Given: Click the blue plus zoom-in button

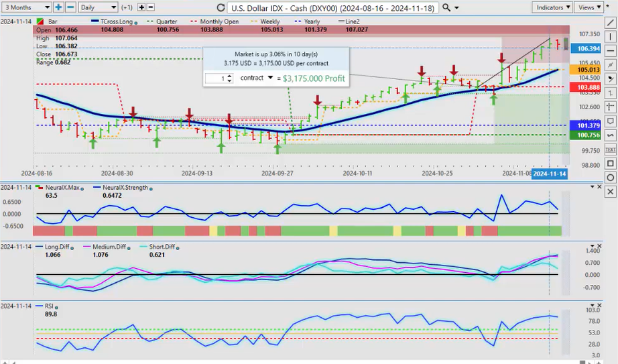Looking at the screenshot, I should coord(58,7).
